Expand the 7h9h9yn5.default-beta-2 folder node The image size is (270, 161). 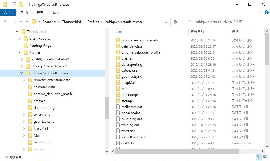[x=22, y=59]
